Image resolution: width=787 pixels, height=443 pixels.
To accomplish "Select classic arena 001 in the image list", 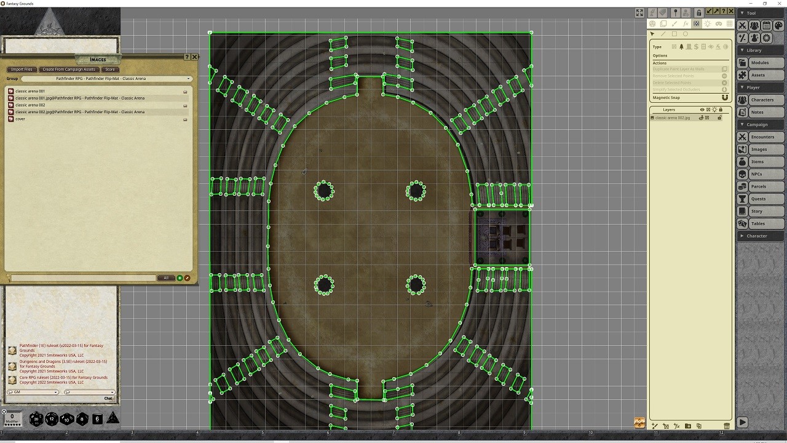I will point(29,90).
